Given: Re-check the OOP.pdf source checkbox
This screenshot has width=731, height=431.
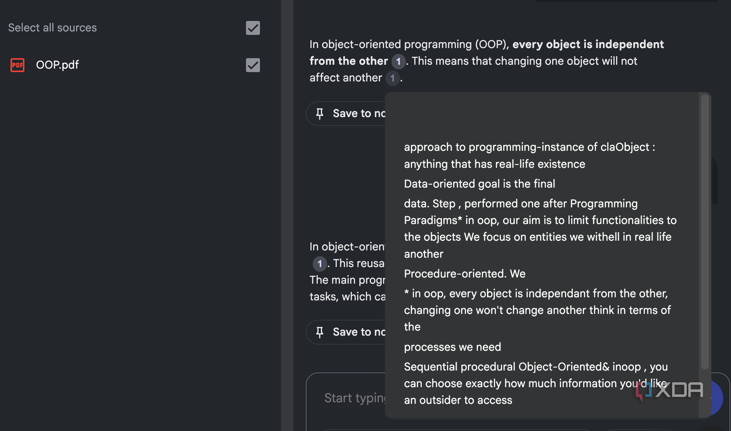Looking at the screenshot, I should [253, 65].
